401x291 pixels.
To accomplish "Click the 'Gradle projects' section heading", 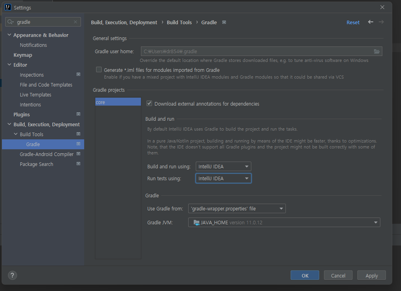I will tap(109, 90).
